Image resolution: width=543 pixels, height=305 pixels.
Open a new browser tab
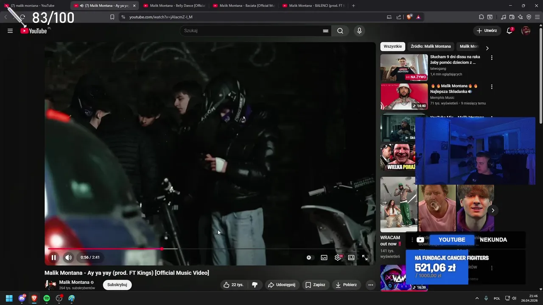coord(353,6)
